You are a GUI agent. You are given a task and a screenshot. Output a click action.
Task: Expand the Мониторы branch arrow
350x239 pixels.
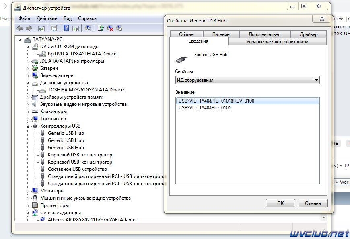28,191
